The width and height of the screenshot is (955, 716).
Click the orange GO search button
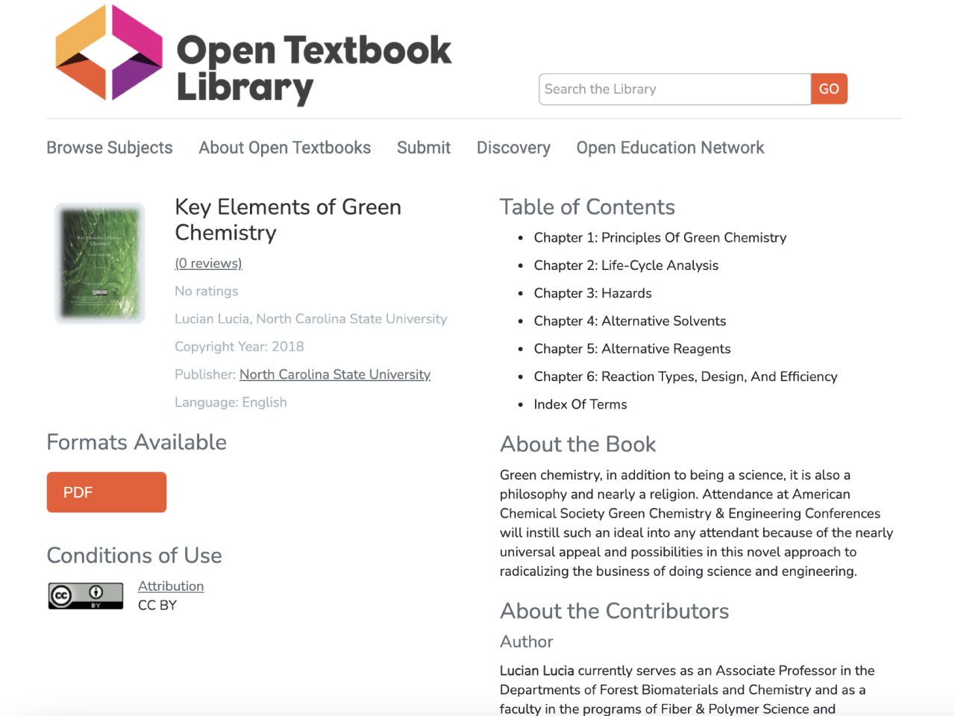pos(829,89)
